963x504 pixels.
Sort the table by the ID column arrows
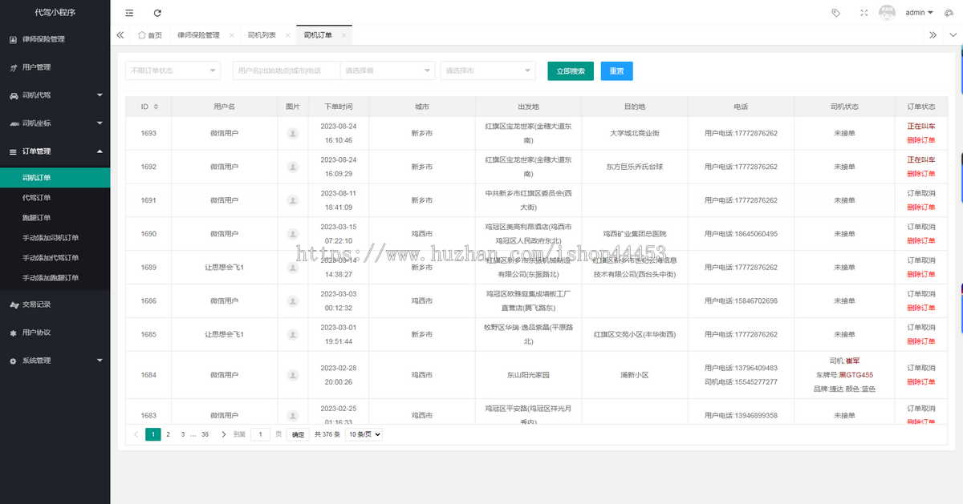156,107
